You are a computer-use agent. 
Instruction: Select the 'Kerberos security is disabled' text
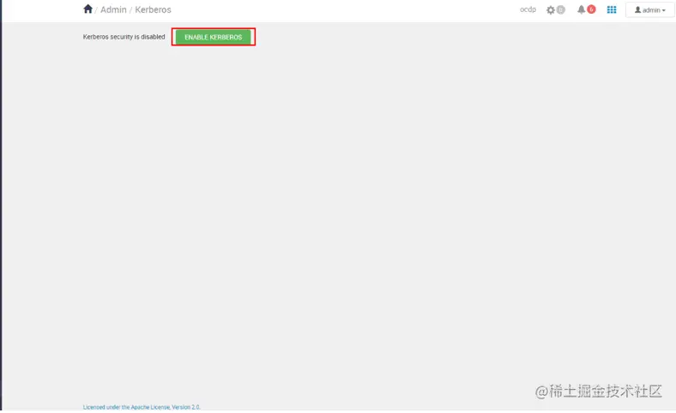point(124,37)
